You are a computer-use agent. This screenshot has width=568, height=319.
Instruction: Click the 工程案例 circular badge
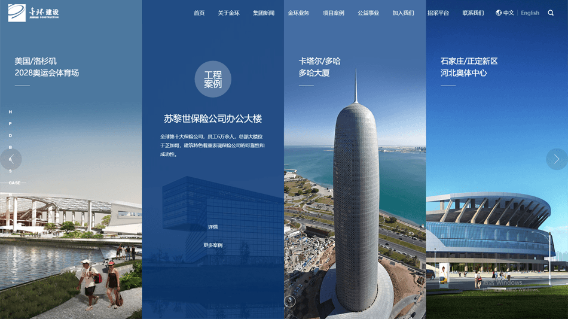pyautogui.click(x=213, y=79)
